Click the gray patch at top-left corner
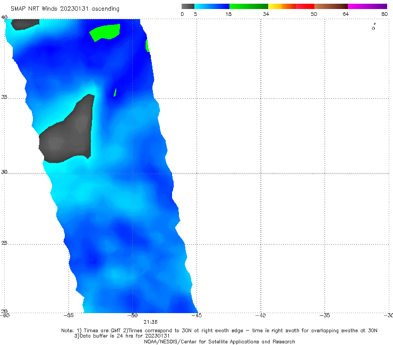 click(x=25, y=24)
